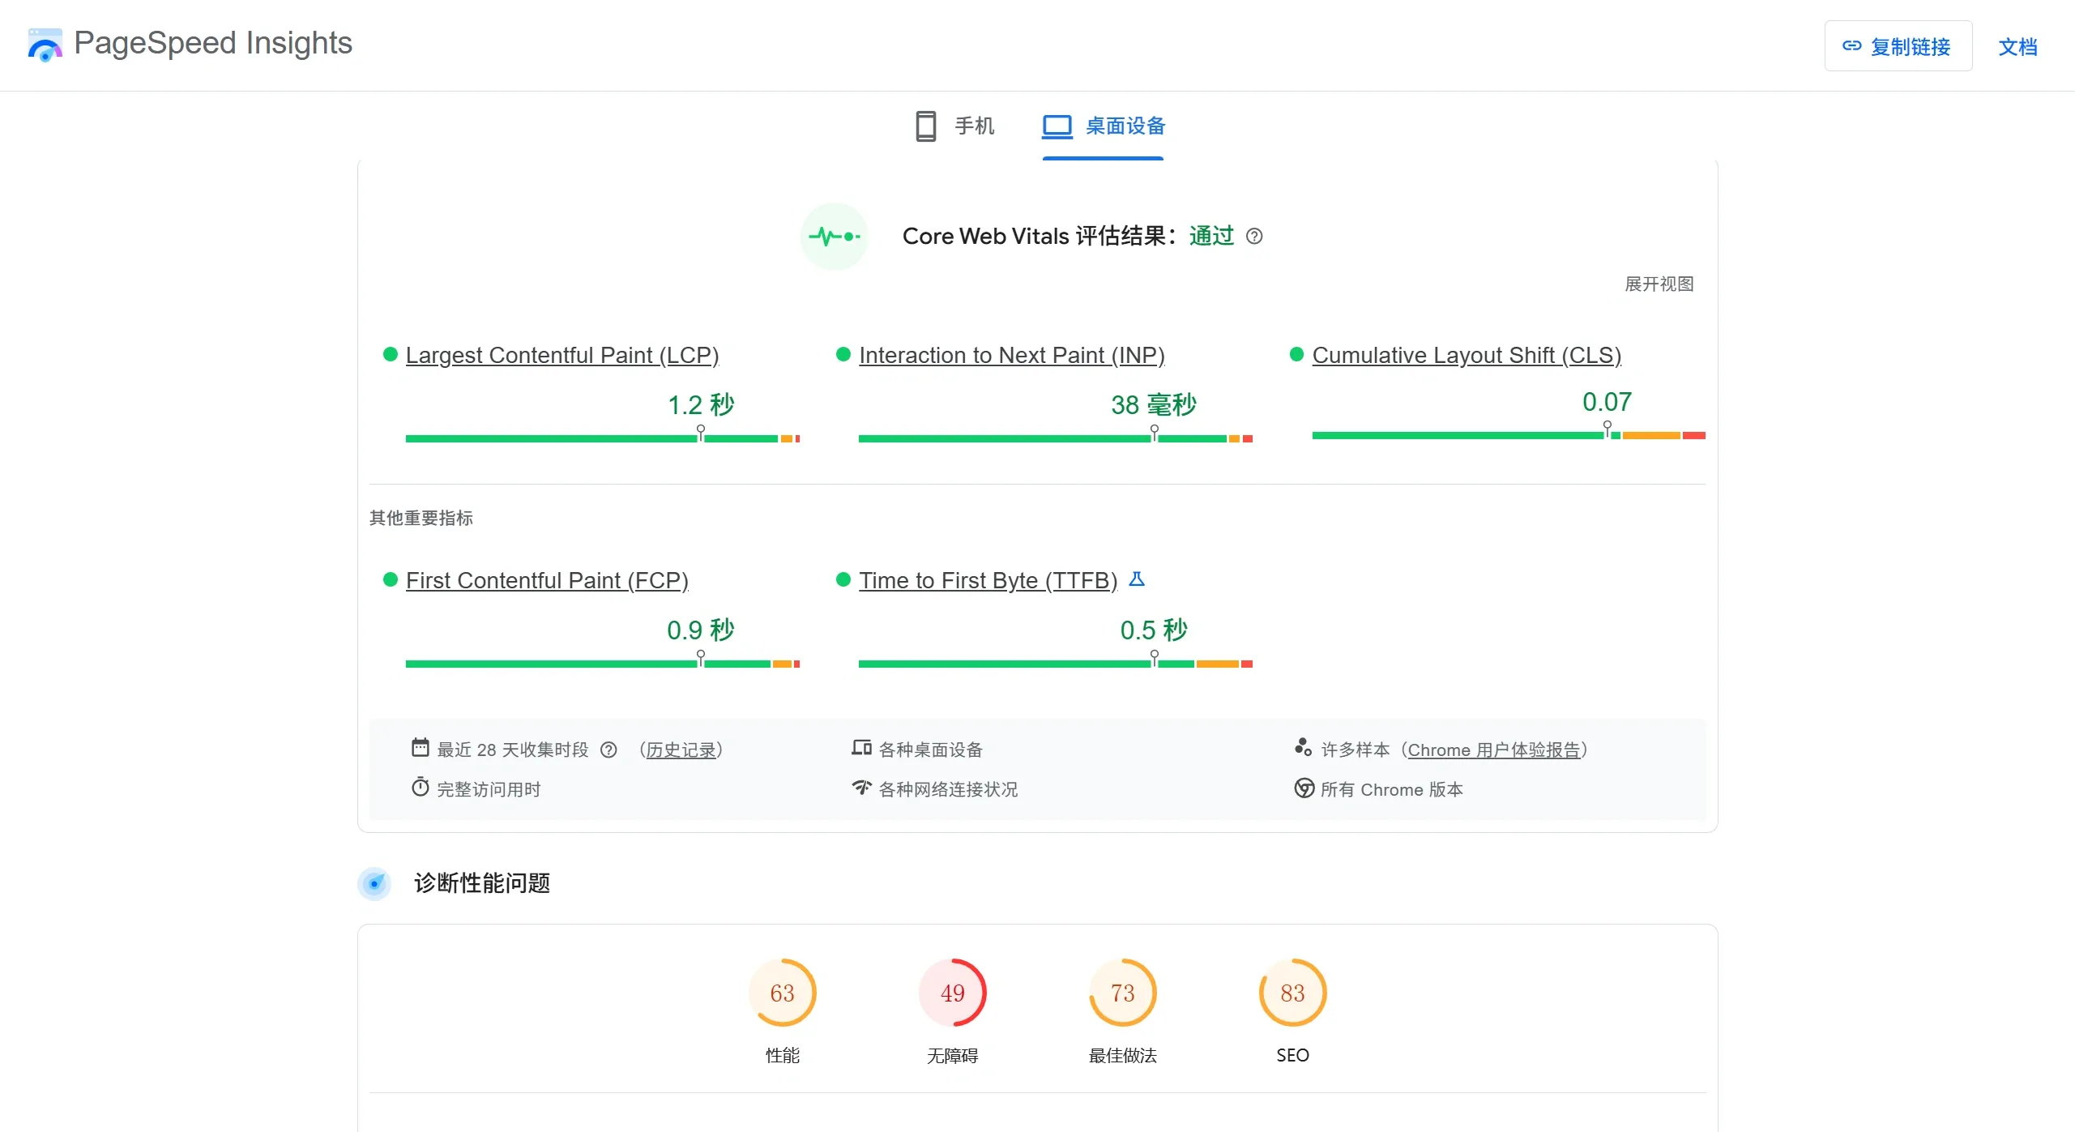
Task: Click the LCP distribution bar
Action: (602, 438)
